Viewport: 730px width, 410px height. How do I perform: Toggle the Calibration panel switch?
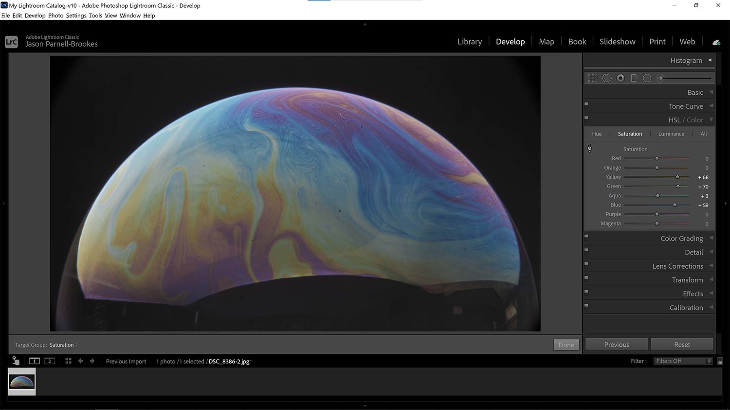[586, 306]
